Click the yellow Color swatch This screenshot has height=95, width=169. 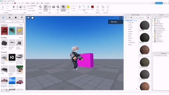tap(68, 7)
